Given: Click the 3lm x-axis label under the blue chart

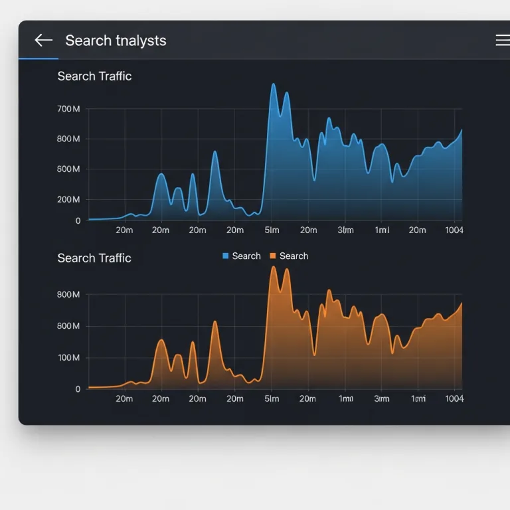Looking at the screenshot, I should click(345, 230).
